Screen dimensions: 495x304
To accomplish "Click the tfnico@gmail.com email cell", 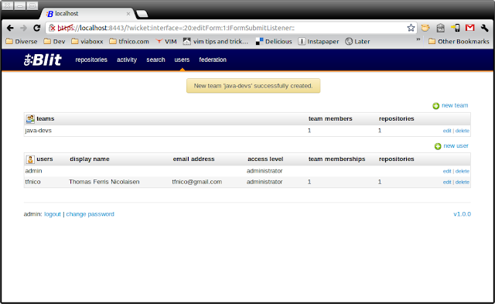I will 197,182.
